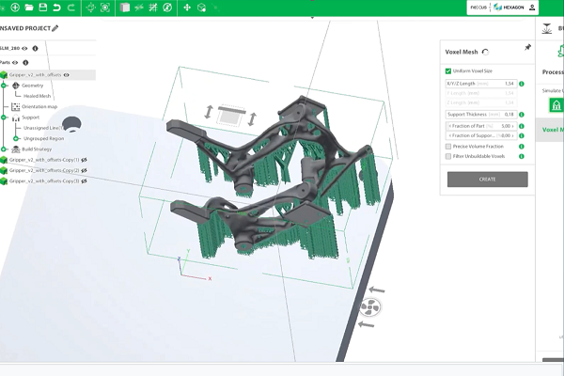Enable Precise Volume Fraction checkbox
Viewport: 564px width, 376px height.
448,147
